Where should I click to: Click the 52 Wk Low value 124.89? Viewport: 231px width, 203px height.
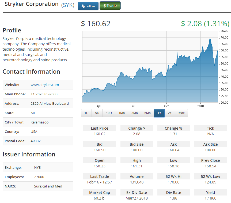(x=210, y=182)
